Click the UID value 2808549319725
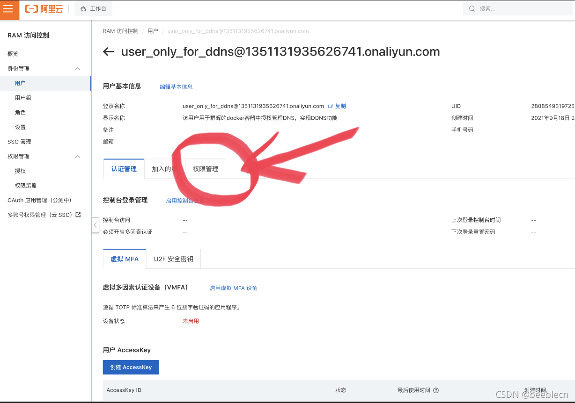 [x=553, y=106]
